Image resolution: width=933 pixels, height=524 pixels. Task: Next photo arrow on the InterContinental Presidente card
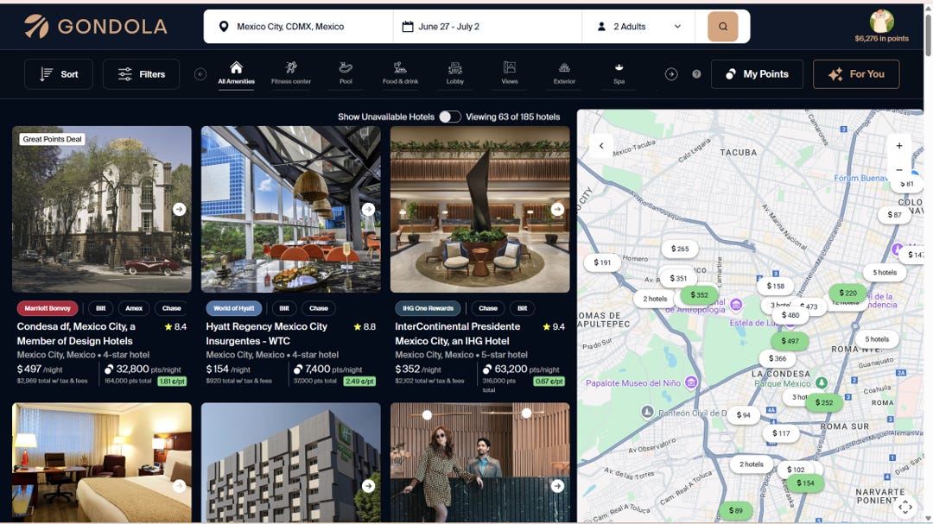(557, 209)
